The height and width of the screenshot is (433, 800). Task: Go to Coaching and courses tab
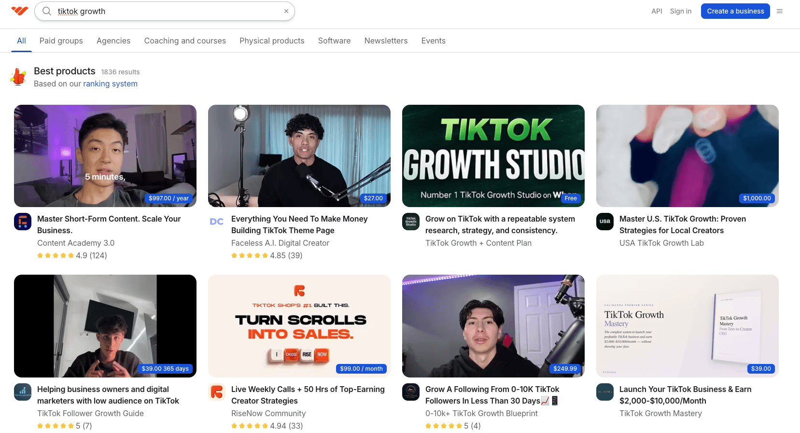tap(185, 41)
